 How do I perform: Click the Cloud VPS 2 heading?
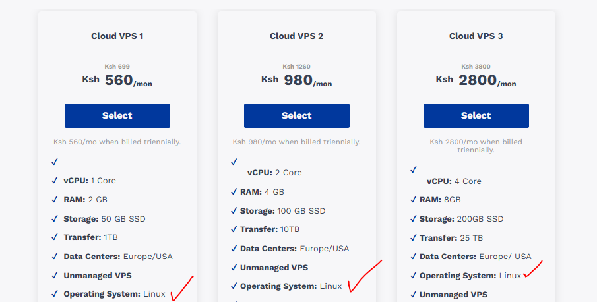(x=297, y=36)
